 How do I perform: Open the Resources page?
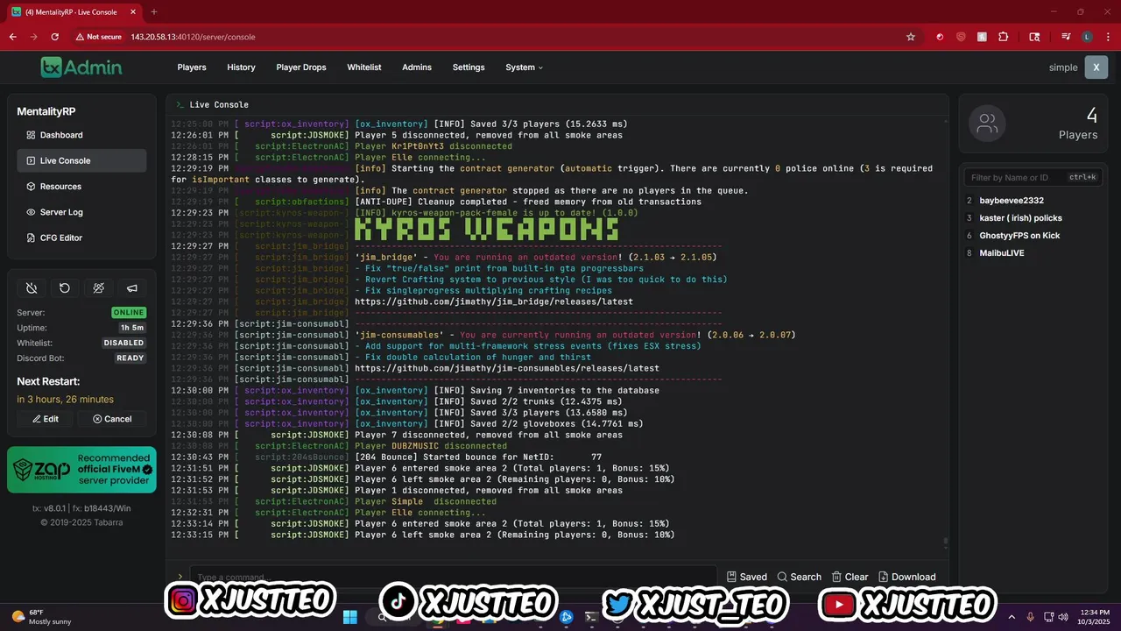[81, 186]
